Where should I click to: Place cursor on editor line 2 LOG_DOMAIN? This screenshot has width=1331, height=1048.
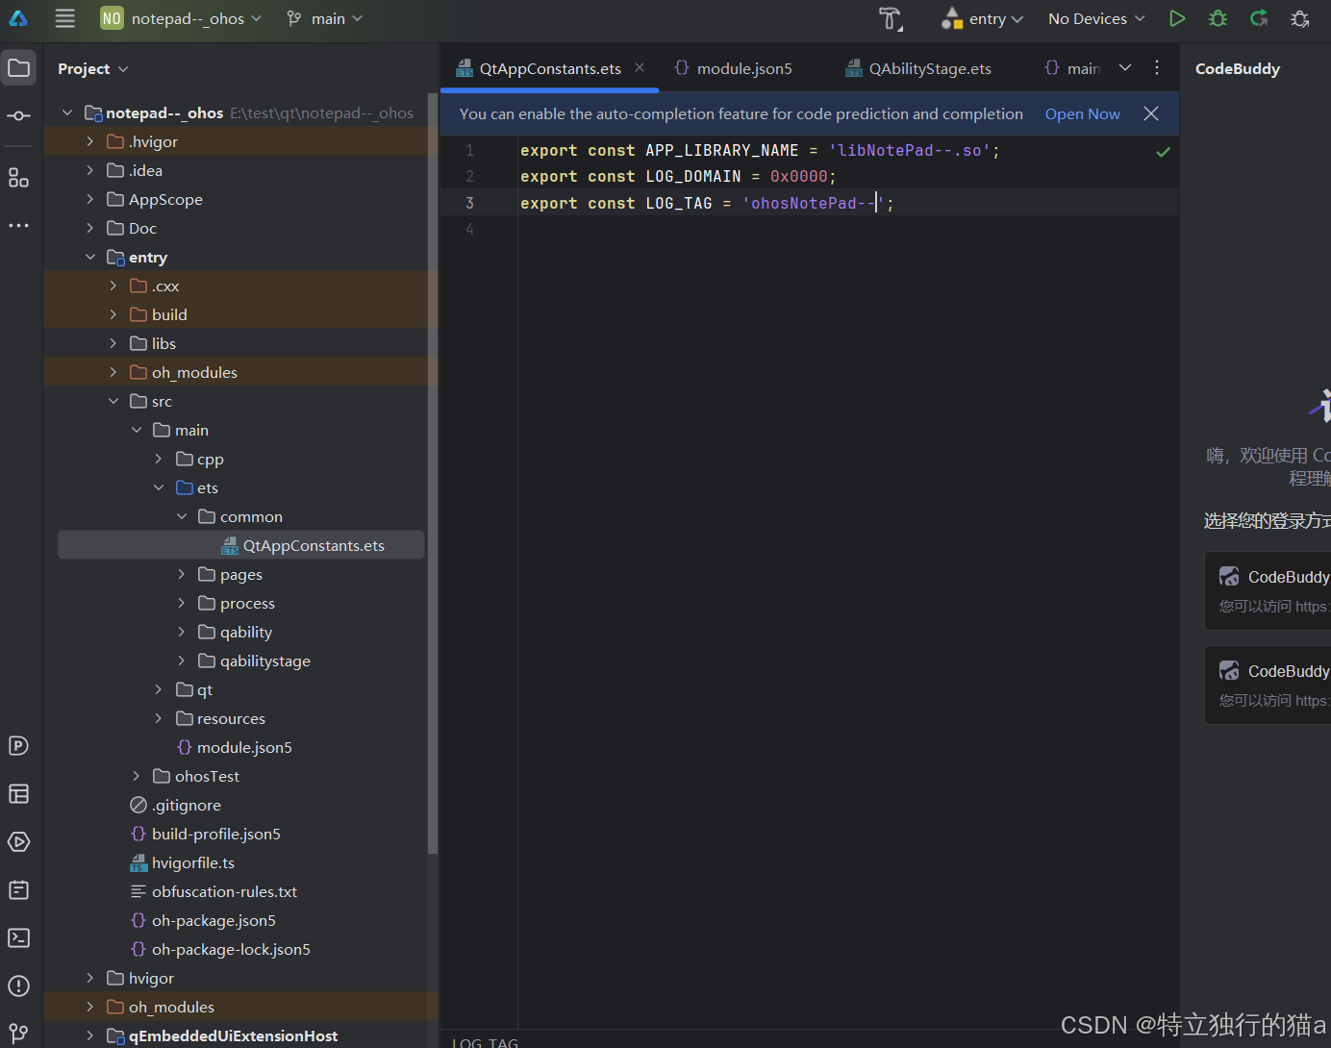692,177
